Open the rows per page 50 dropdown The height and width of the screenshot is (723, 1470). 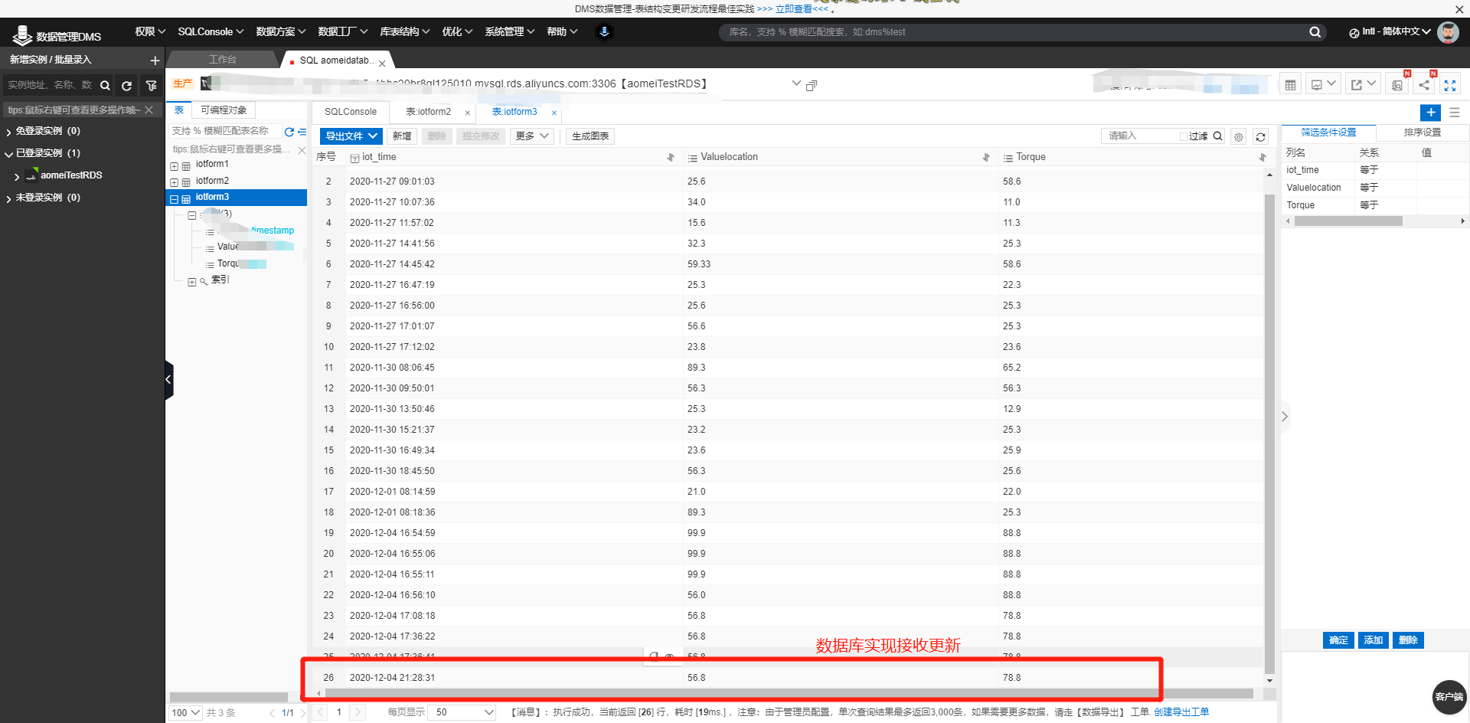(x=462, y=712)
